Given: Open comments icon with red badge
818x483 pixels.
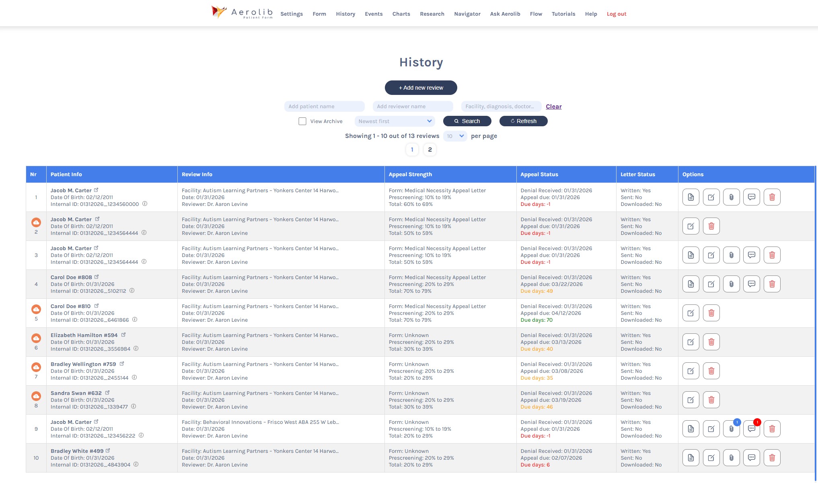Looking at the screenshot, I should [x=751, y=429].
